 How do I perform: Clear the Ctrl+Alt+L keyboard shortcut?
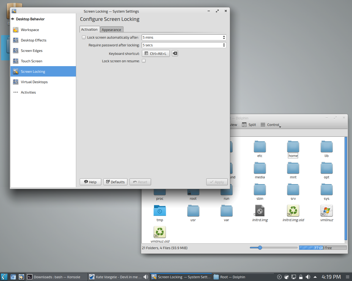click(x=175, y=53)
